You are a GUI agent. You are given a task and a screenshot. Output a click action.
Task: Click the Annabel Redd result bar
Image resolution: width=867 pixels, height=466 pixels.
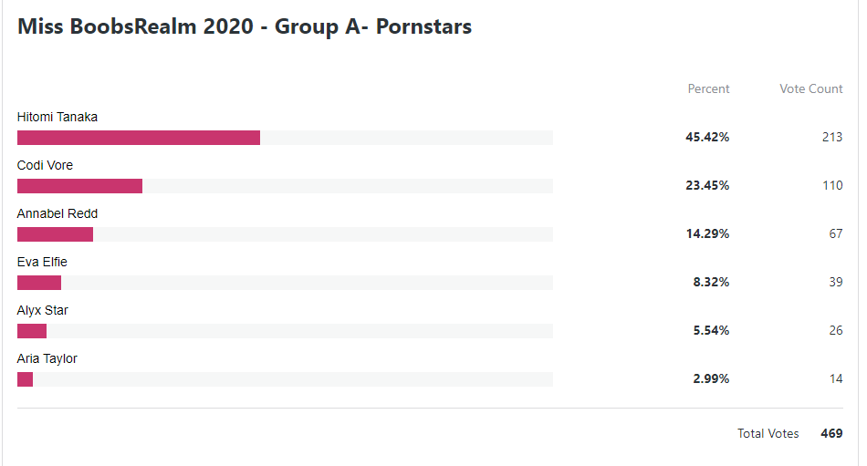(285, 234)
